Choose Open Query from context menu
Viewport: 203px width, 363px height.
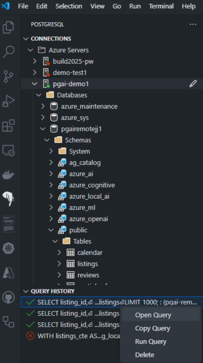click(x=161, y=315)
